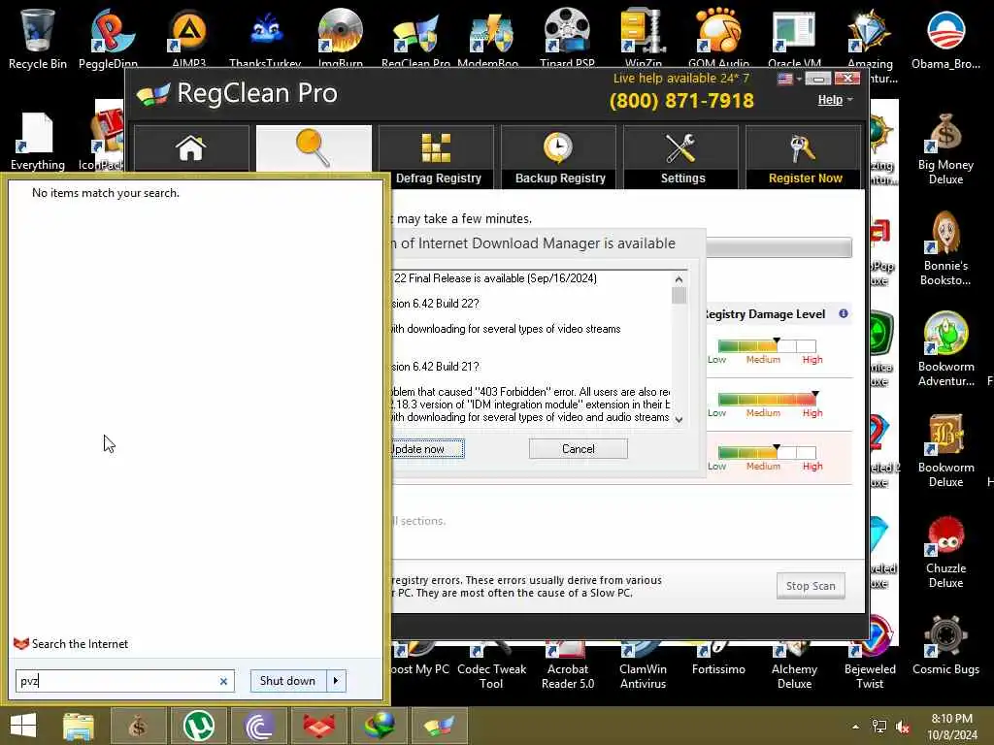Viewport: 994px width, 745px height.
Task: Launch Bookworm Adventures desktop shortcut
Action: [945, 349]
